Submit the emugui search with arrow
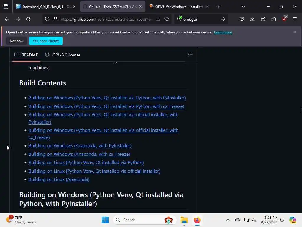This screenshot has height=227, width=302. coord(223,19)
